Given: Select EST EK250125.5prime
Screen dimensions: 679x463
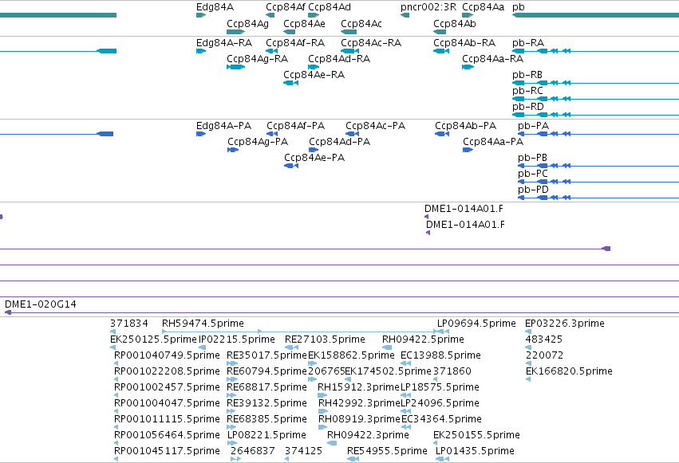Looking at the screenshot, I should tap(153, 339).
